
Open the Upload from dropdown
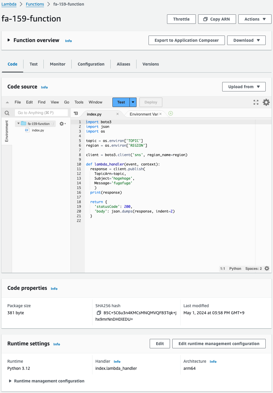[x=244, y=86]
